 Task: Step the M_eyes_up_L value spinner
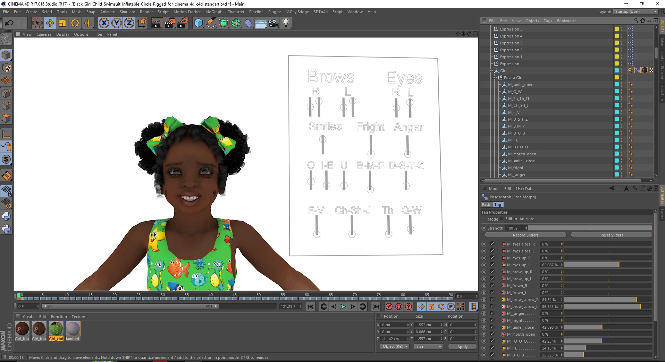pyautogui.click(x=562, y=265)
